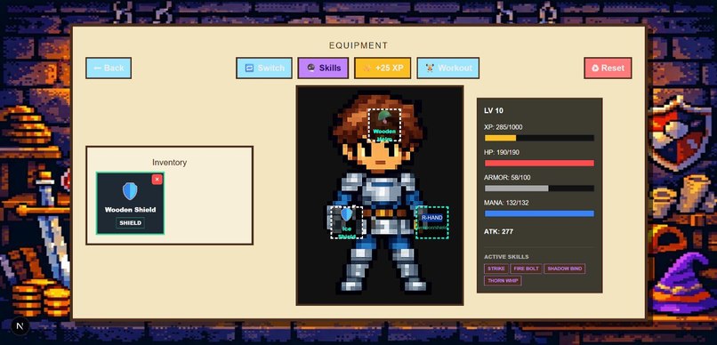Click the orb icon on Skills button
The width and height of the screenshot is (717, 345).
pyautogui.click(x=311, y=68)
